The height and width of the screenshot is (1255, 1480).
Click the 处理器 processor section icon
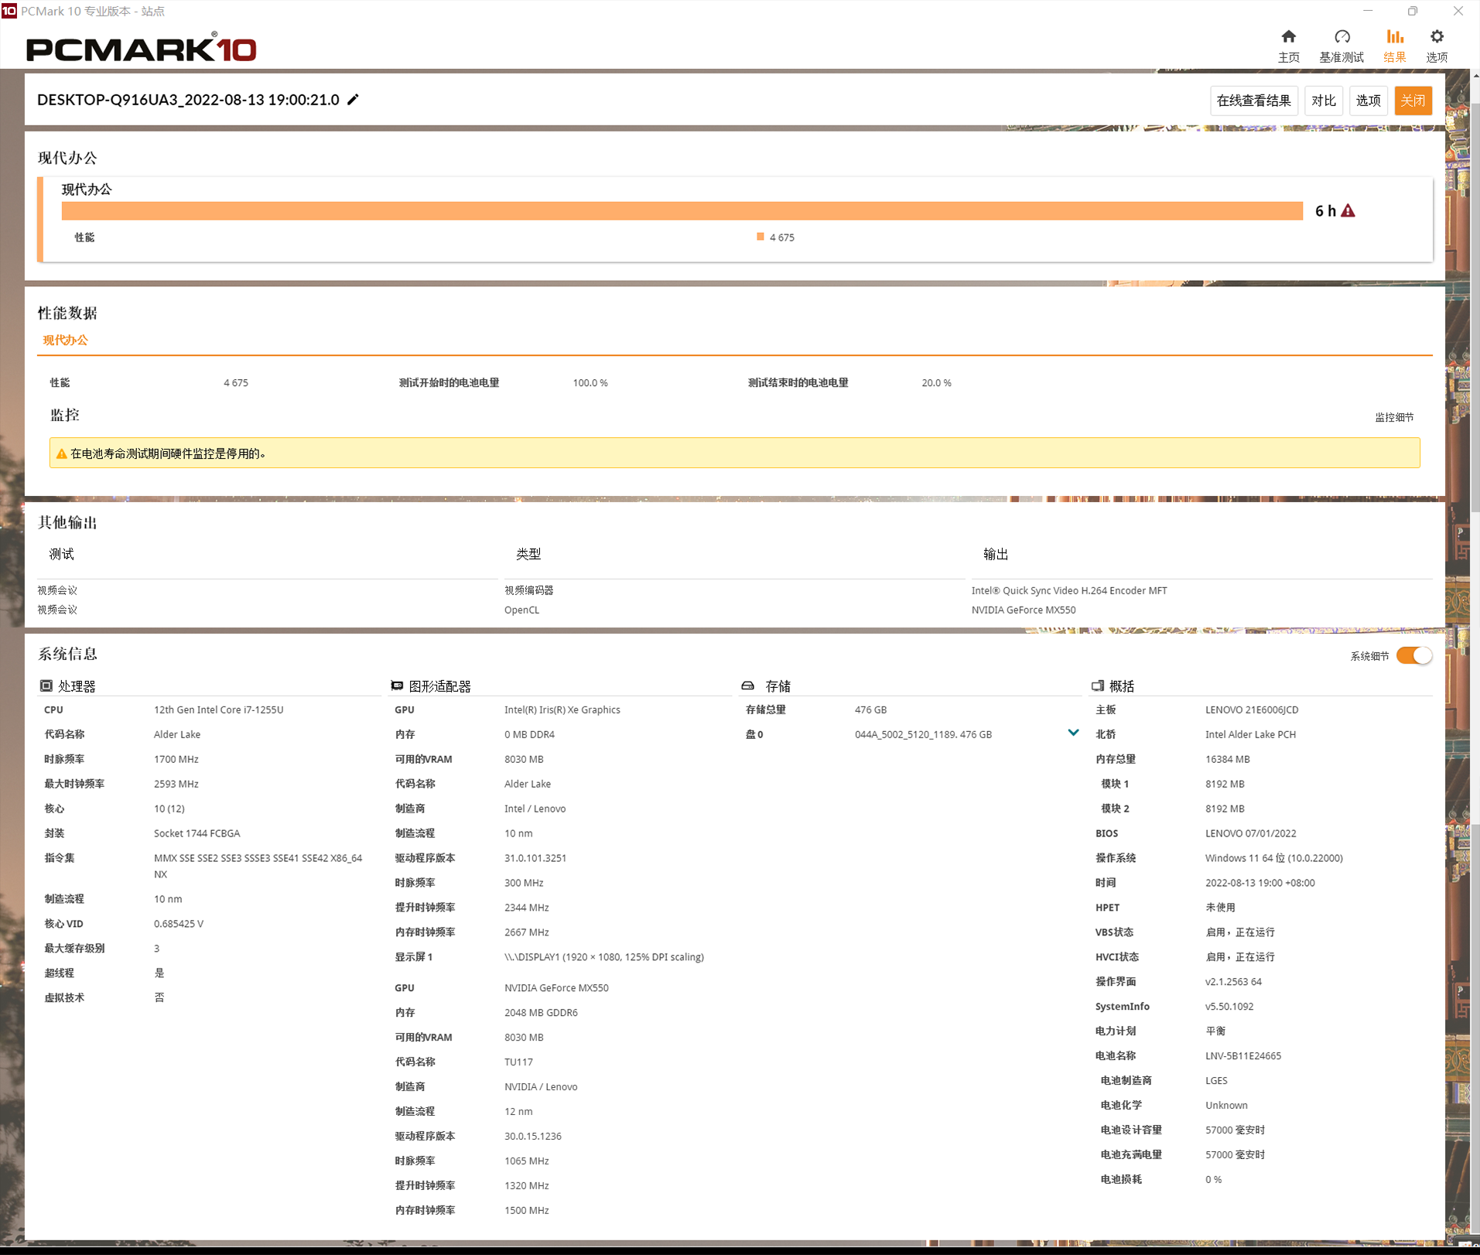[x=46, y=686]
